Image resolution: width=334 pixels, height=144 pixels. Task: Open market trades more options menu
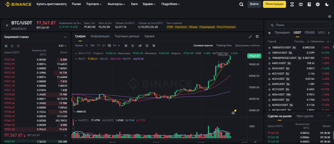pos(329,116)
